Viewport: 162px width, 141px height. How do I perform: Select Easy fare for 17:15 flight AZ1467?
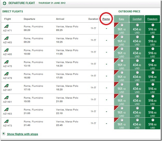[x=122, y=84]
